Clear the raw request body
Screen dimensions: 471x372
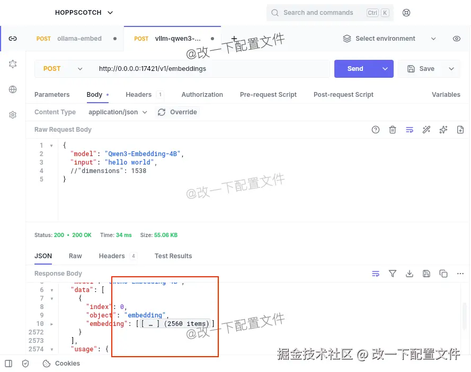[392, 130]
